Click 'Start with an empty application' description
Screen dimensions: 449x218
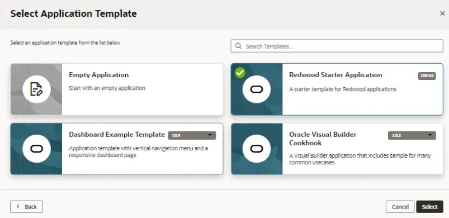pyautogui.click(x=107, y=88)
